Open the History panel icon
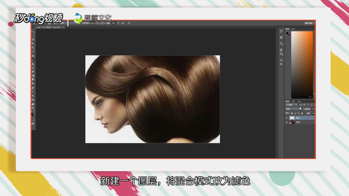 [x=281, y=31]
